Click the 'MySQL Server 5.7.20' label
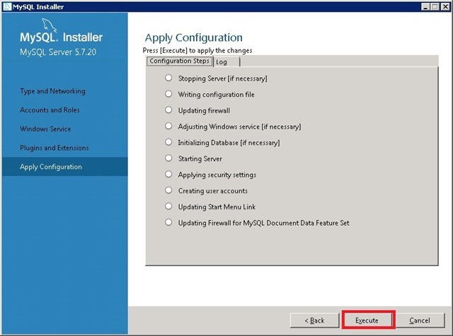This screenshot has width=453, height=336. (58, 52)
